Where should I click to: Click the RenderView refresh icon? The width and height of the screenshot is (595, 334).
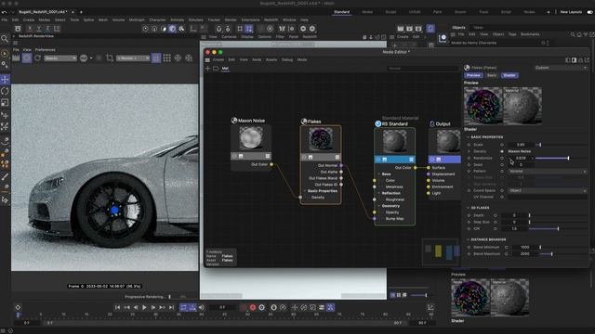(38, 58)
